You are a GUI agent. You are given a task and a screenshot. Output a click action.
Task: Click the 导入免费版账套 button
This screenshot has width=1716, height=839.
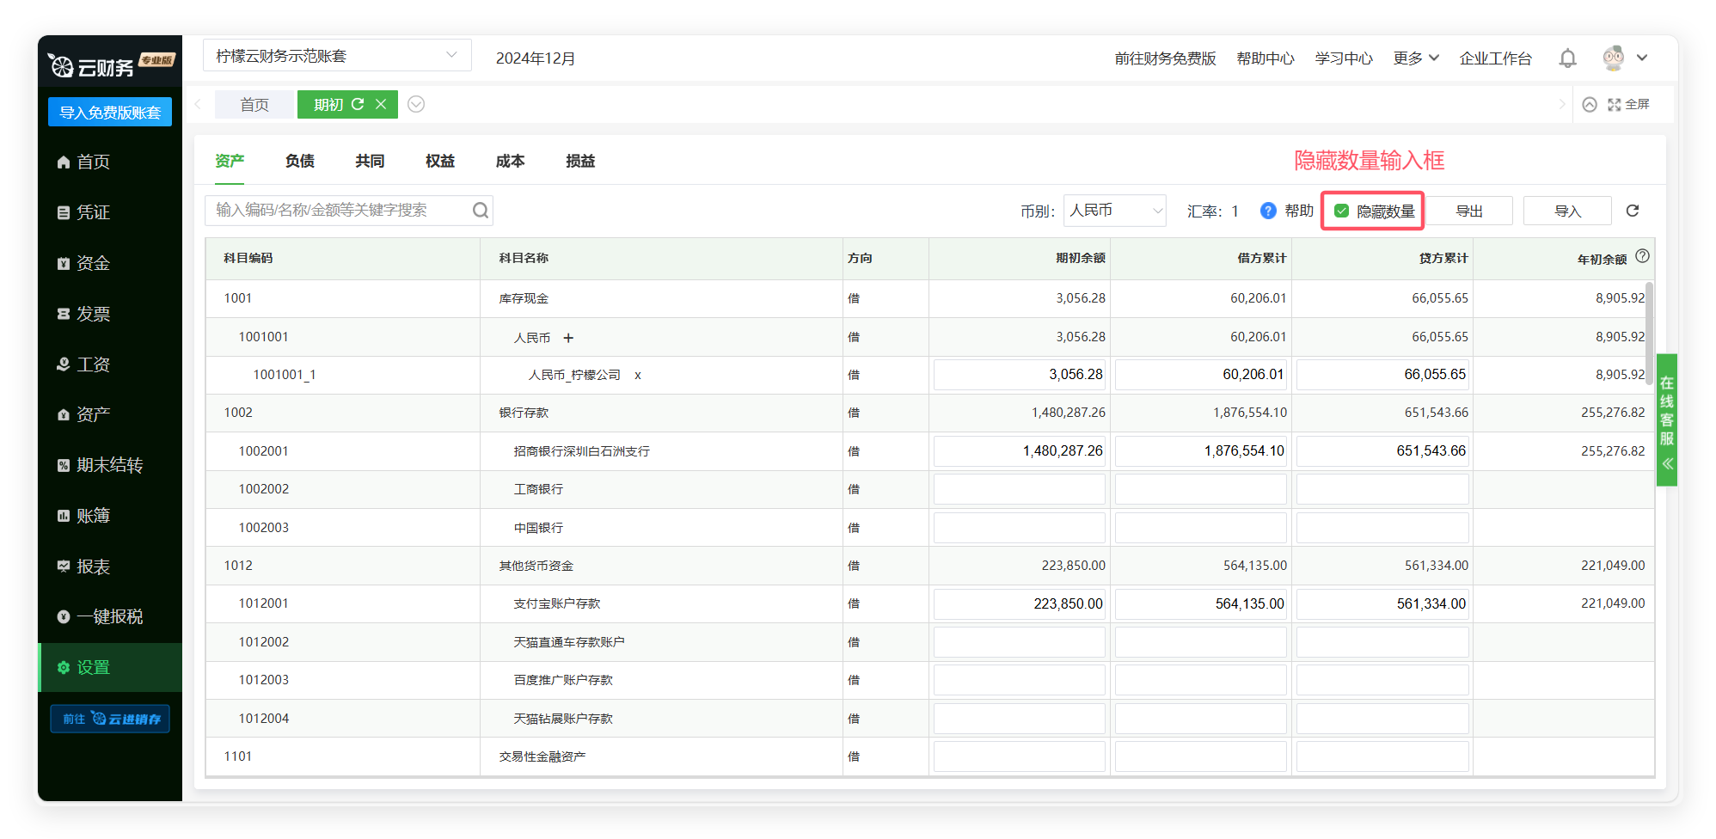[110, 113]
